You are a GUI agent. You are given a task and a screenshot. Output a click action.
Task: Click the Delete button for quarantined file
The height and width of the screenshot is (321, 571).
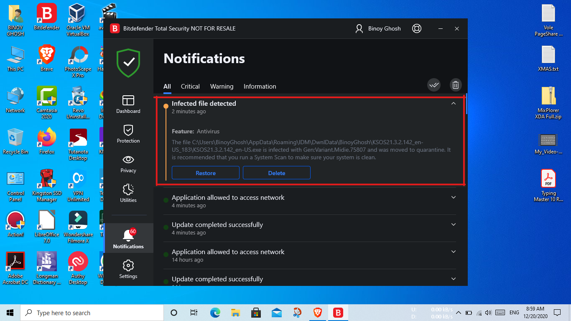coord(276,173)
